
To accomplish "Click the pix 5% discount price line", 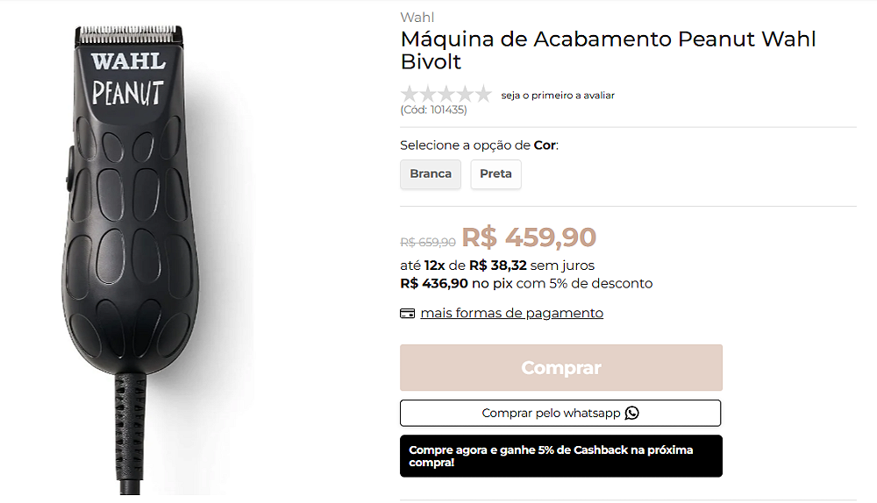I will pyautogui.click(x=526, y=284).
